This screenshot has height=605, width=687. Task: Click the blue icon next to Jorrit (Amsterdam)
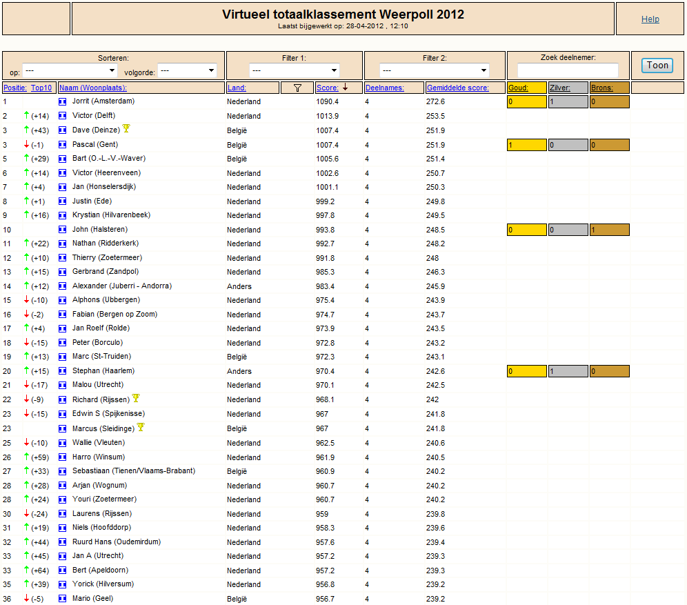[x=63, y=101]
